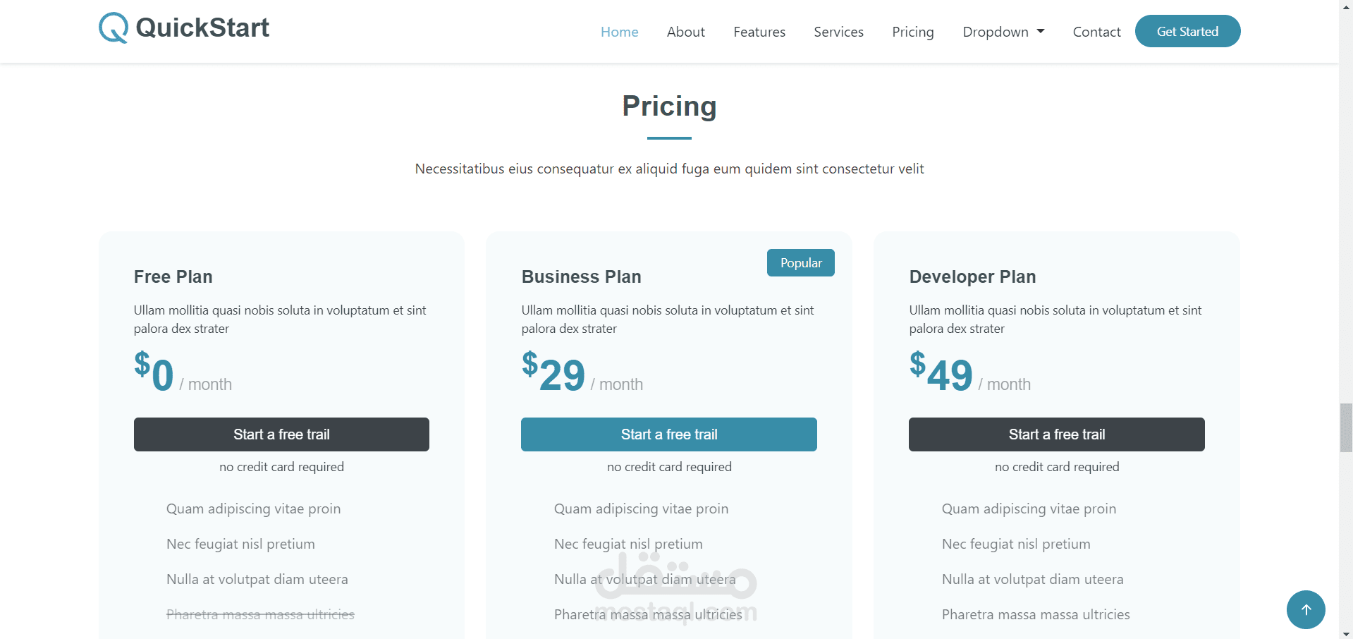The width and height of the screenshot is (1353, 639).
Task: Go to the About section
Action: pos(685,32)
